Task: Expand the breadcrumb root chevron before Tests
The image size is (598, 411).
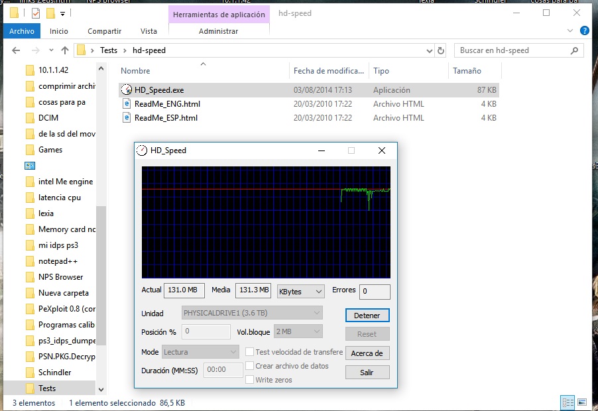Action: (x=92, y=50)
